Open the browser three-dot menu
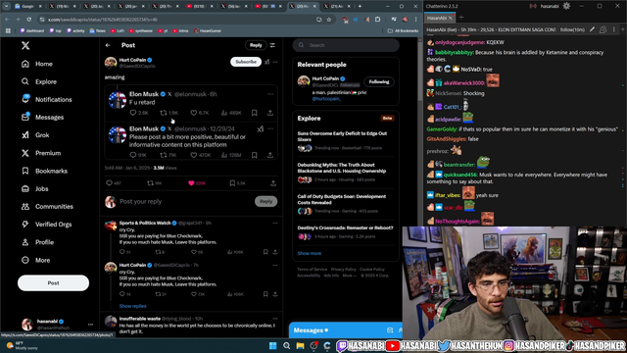This screenshot has height=353, width=627. coord(415,20)
